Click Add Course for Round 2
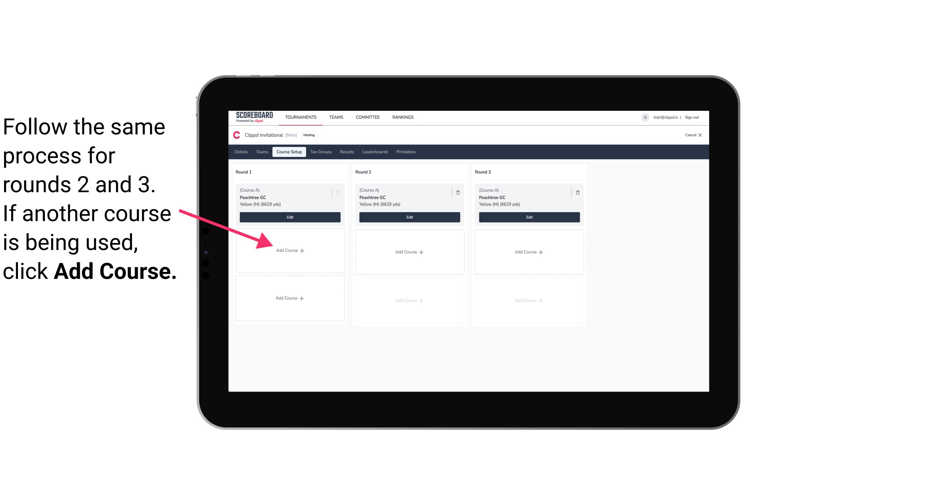Image resolution: width=934 pixels, height=502 pixels. 409,252
